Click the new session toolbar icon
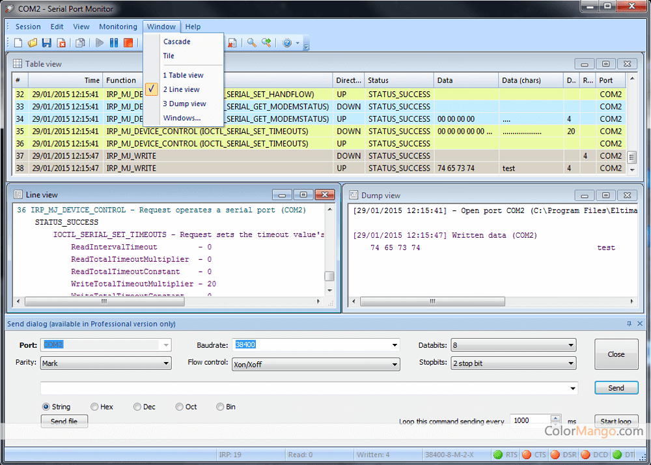 tap(18, 43)
